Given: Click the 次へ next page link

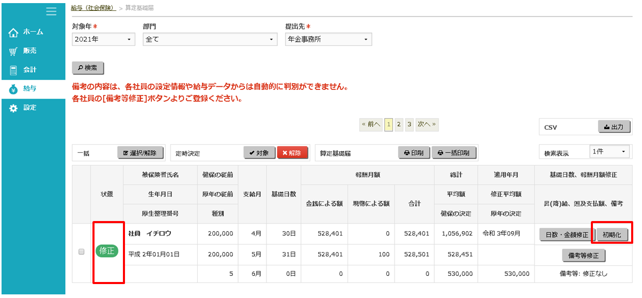Looking at the screenshot, I should point(427,124).
